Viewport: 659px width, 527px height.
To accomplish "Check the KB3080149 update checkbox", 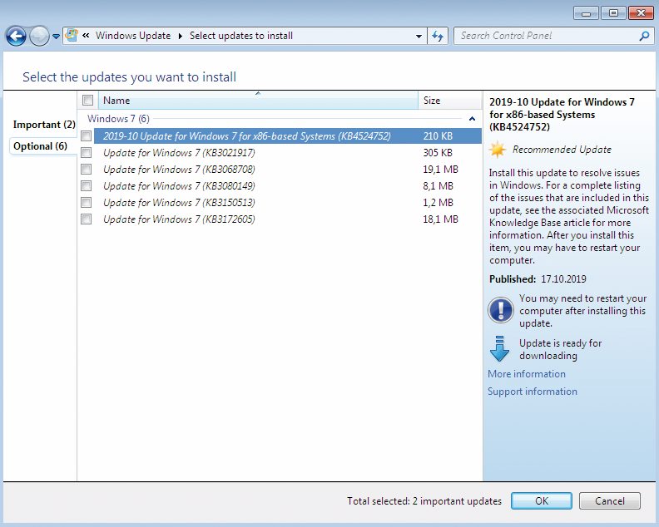I will [87, 186].
